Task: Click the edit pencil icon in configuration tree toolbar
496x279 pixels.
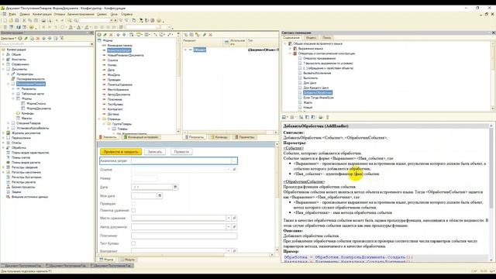Action: click(x=26, y=38)
